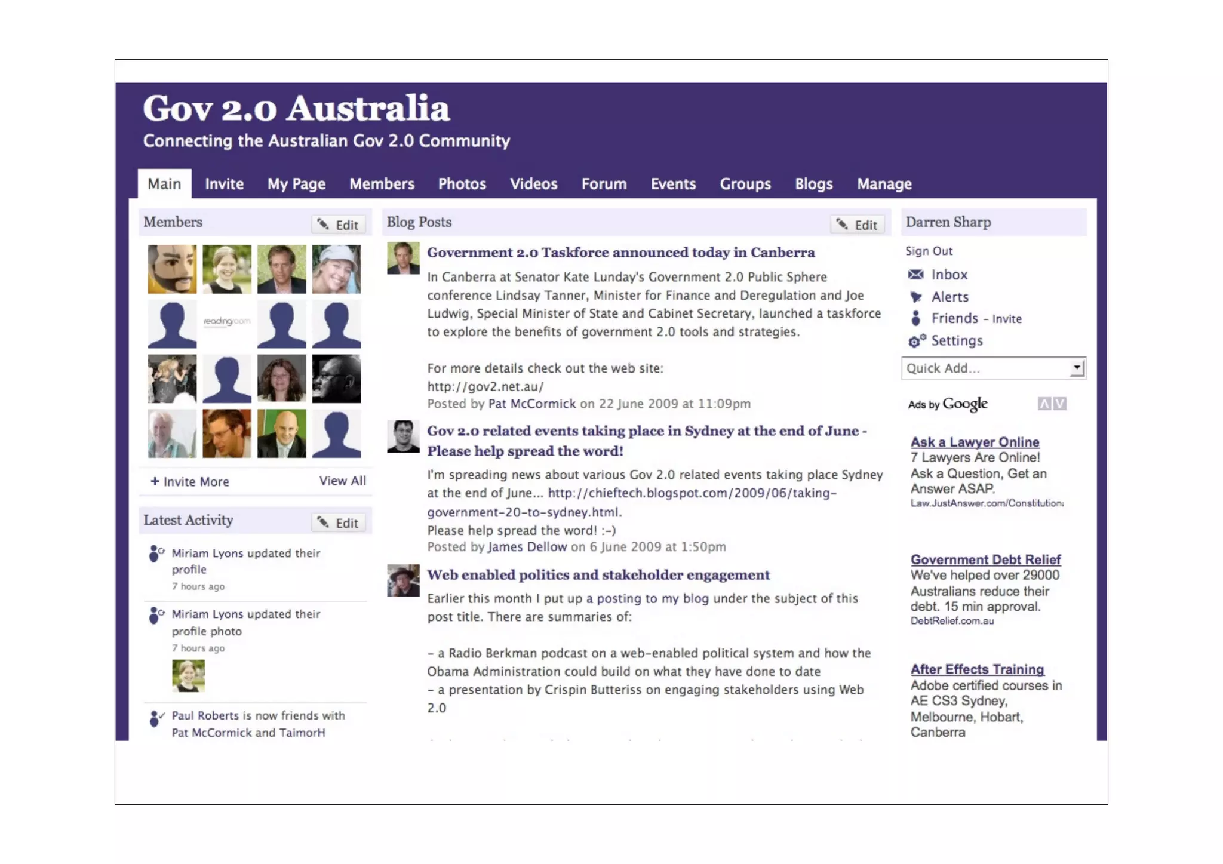Image resolution: width=1223 pixels, height=864 pixels.
Task: Open the Events tab
Action: click(673, 184)
